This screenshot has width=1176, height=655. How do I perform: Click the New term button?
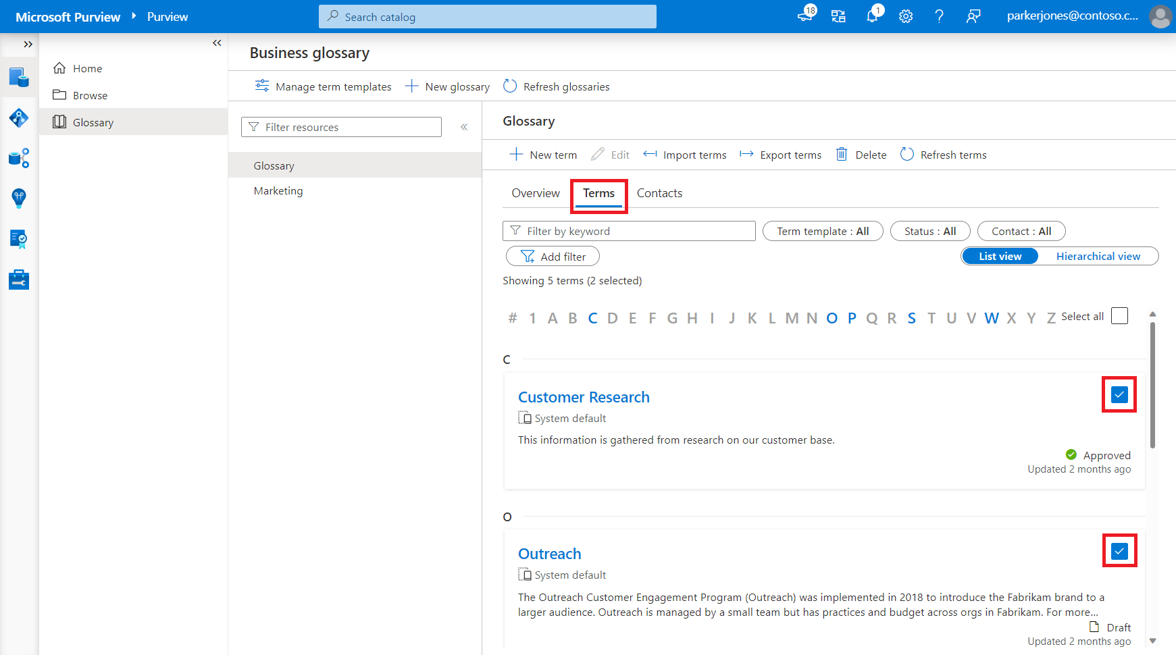(543, 155)
